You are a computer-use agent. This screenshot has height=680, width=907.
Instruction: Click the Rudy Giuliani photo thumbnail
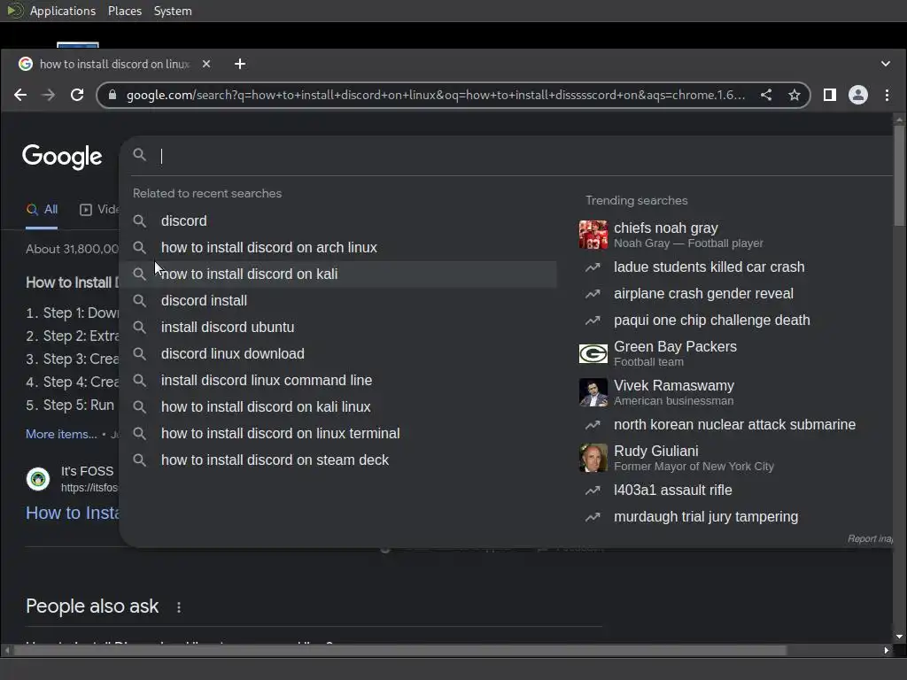tap(593, 458)
